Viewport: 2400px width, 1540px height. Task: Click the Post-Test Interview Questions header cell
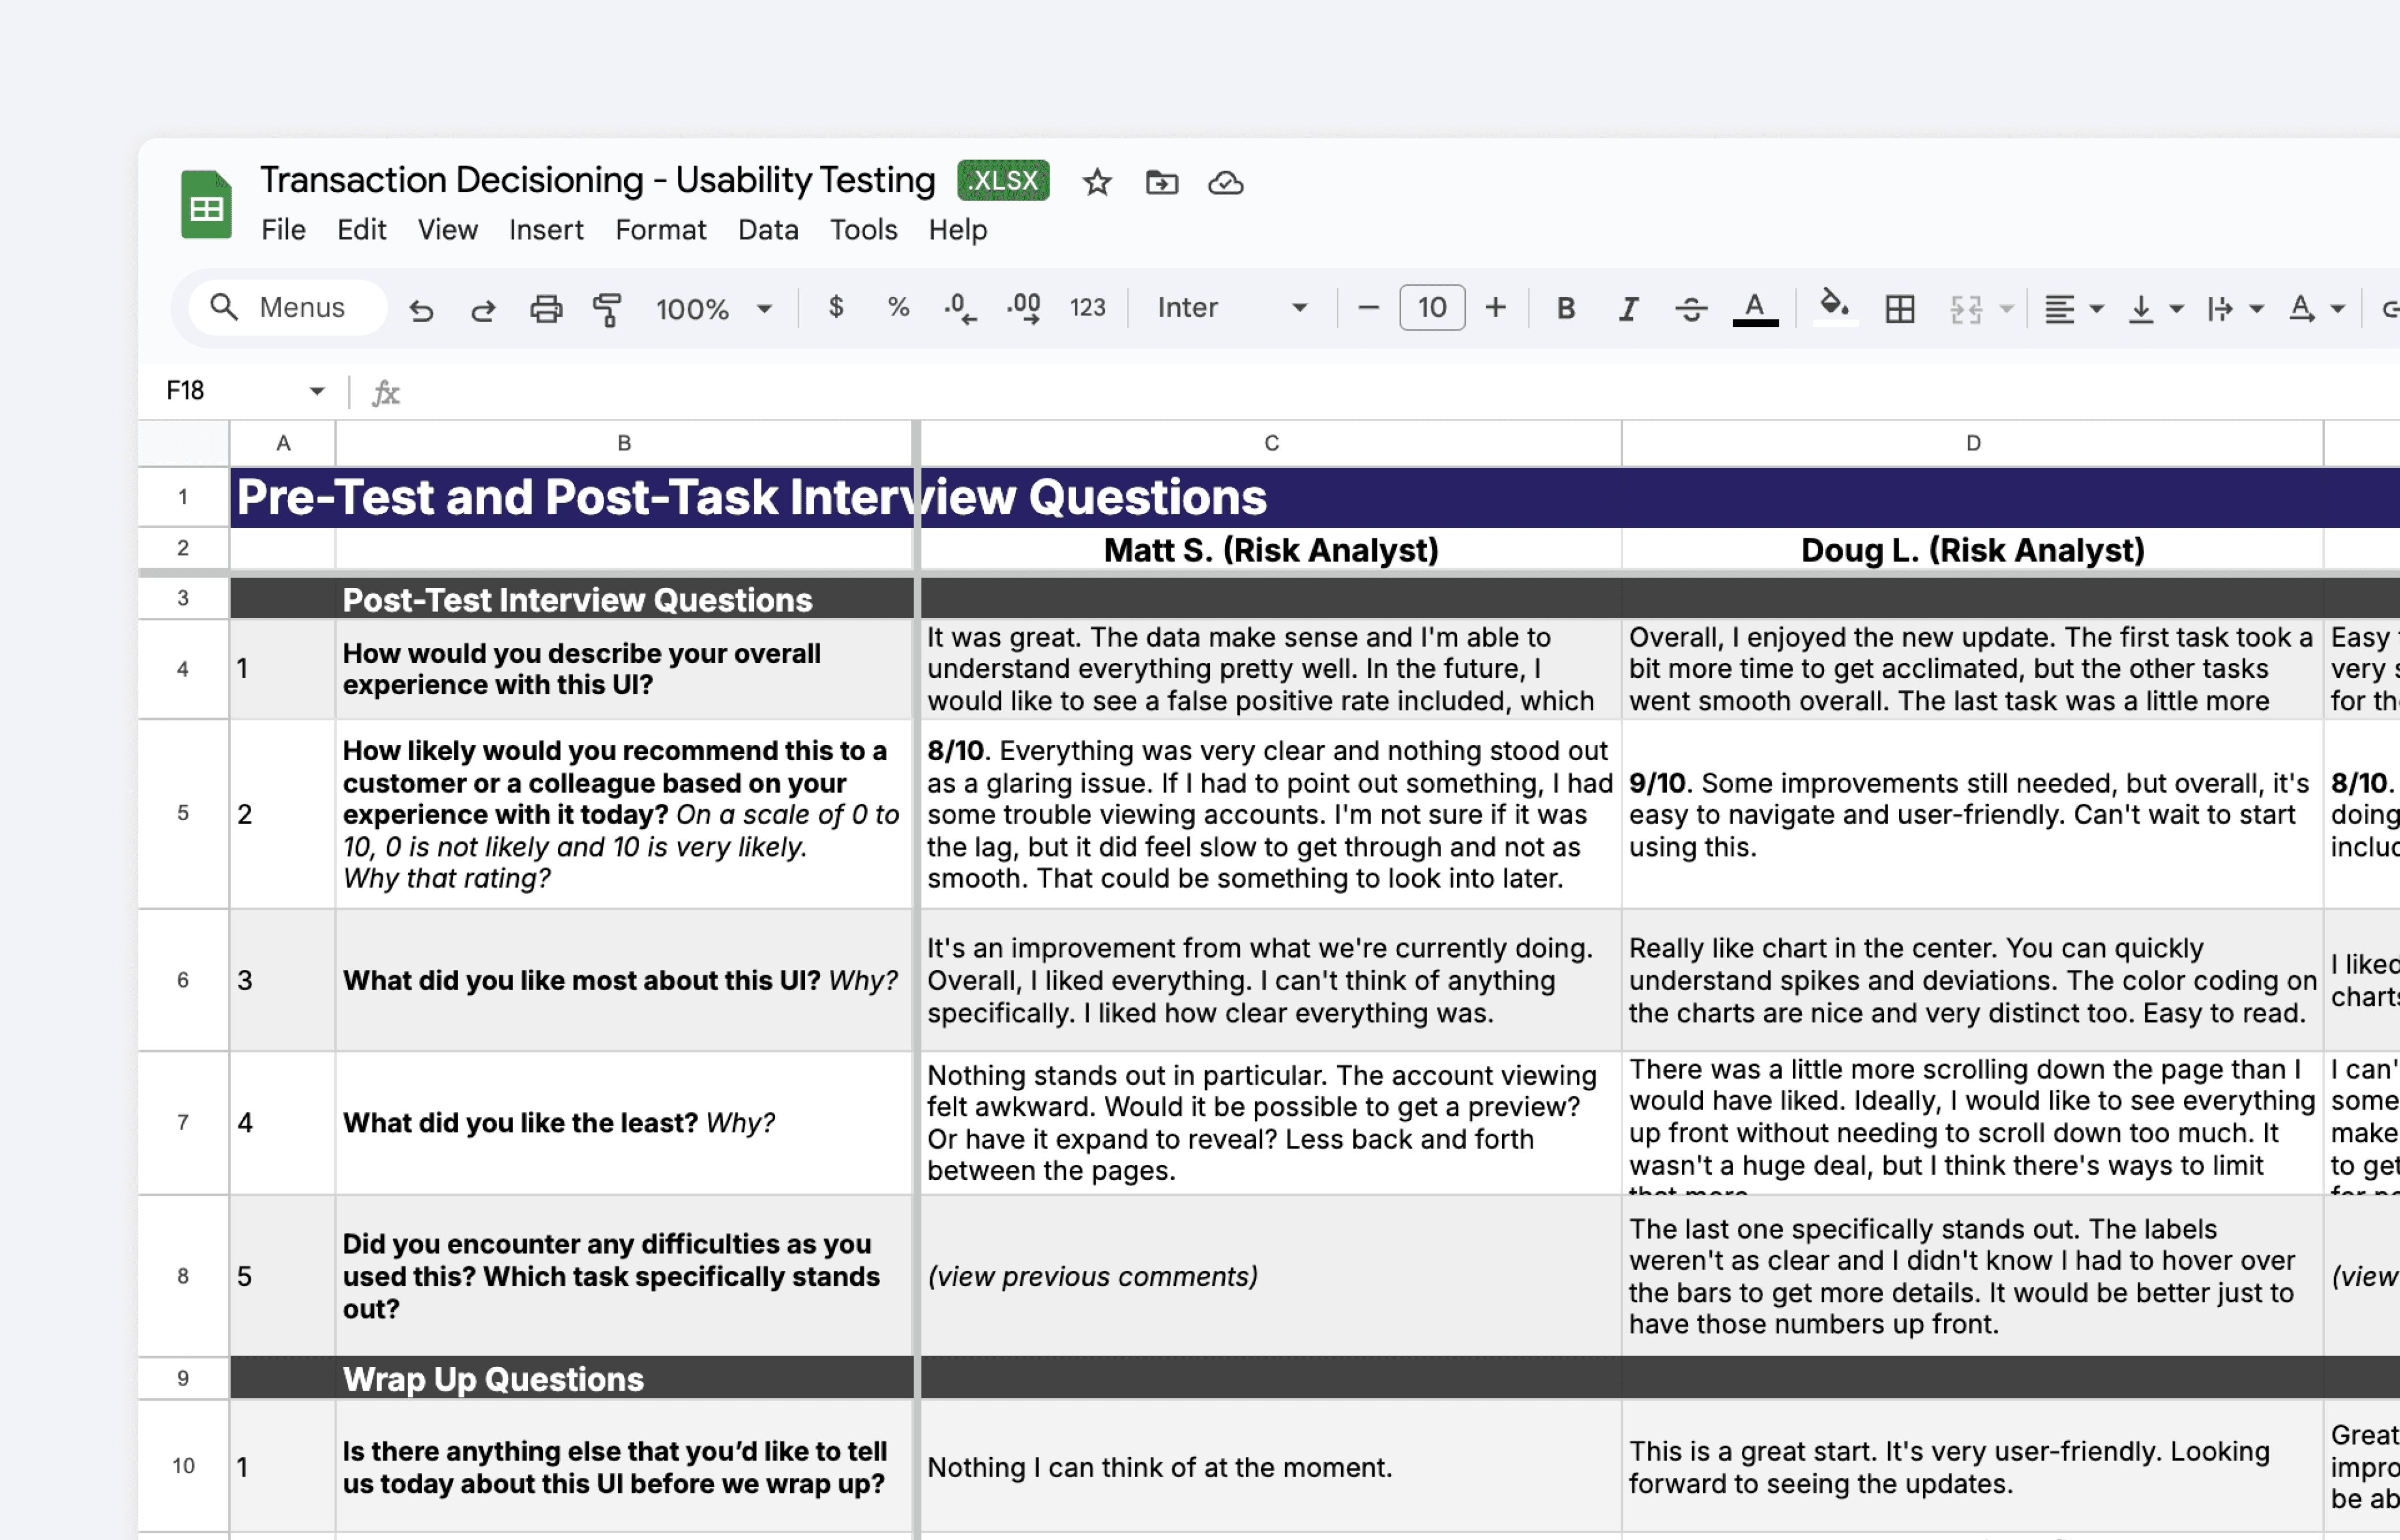[624, 599]
